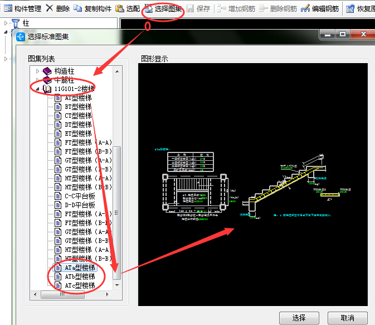
Task: Click the 选择 button to confirm
Action: [x=299, y=318]
